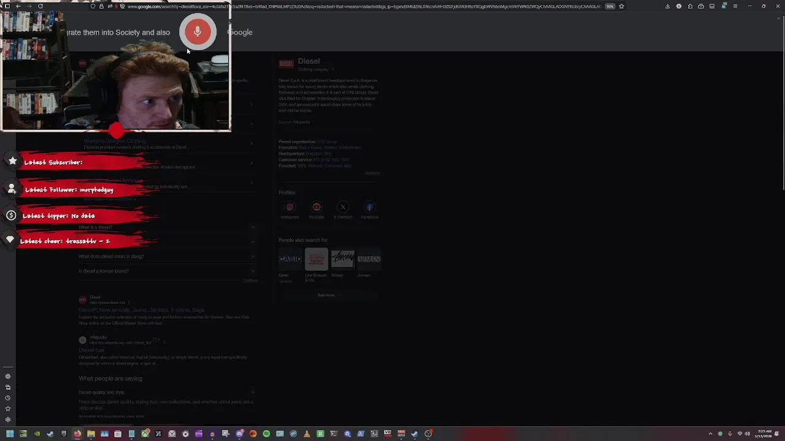This screenshot has width=785, height=441.
Task: Click the clock history icon in left sidebar
Action: click(x=8, y=398)
